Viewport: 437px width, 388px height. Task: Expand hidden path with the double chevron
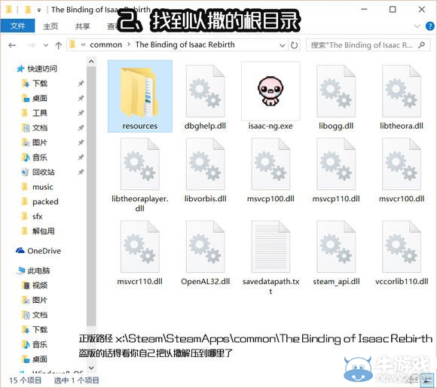click(83, 44)
